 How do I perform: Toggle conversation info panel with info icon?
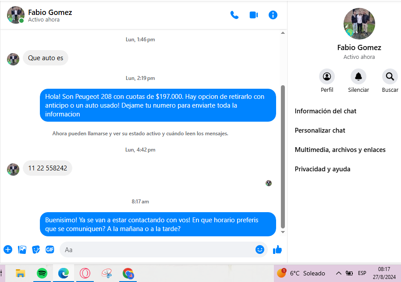[x=273, y=15]
